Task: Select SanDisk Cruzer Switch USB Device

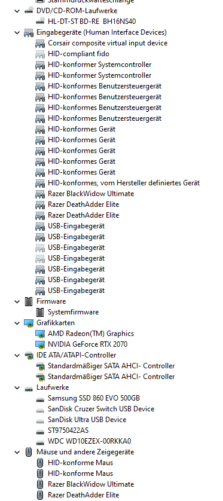Action: 101,409
